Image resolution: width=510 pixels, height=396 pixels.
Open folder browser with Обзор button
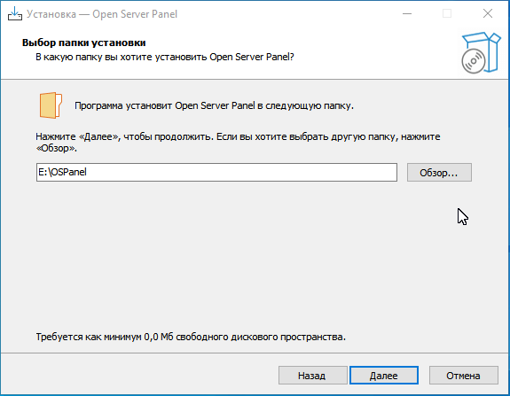pos(439,173)
